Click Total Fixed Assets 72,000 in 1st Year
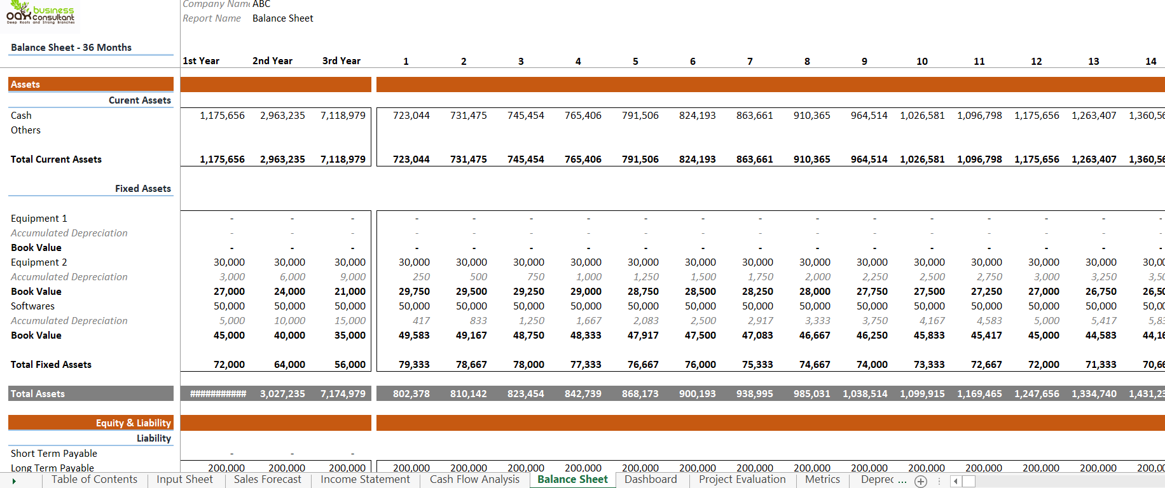This screenshot has width=1165, height=488. (229, 365)
